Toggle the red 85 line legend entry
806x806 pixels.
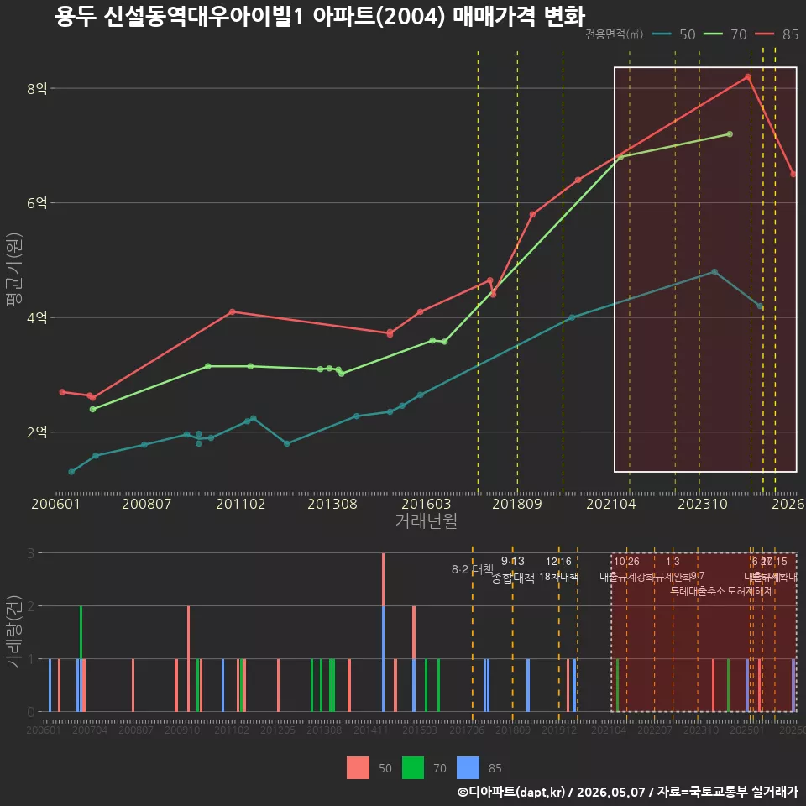click(x=777, y=34)
